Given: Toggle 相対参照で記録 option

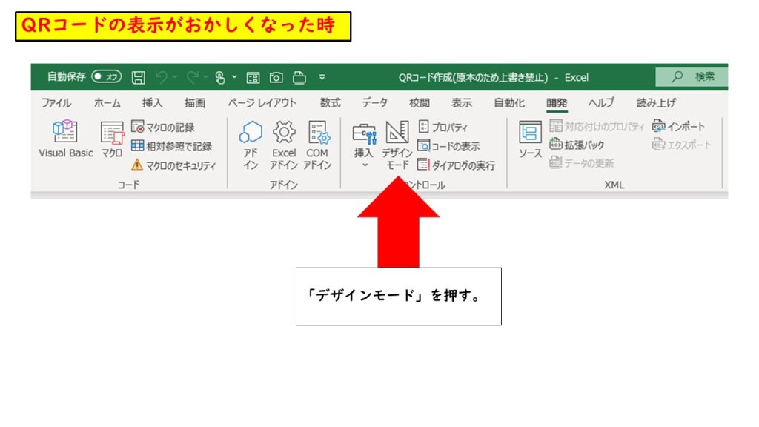Looking at the screenshot, I should pos(171,146).
